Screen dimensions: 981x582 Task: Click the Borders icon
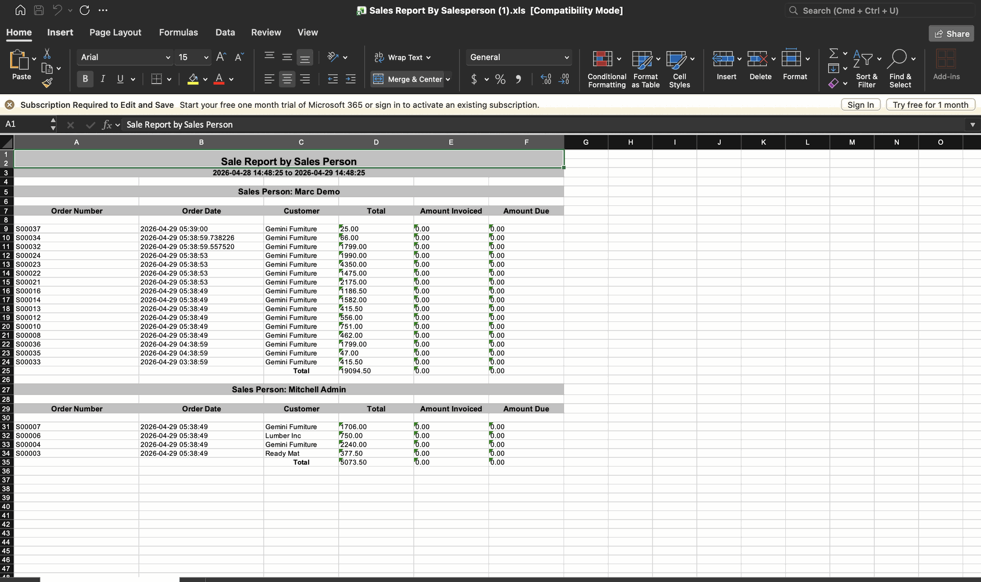(156, 79)
